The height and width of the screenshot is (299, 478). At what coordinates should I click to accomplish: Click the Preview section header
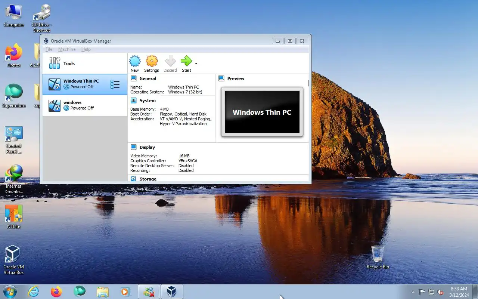tap(236, 78)
